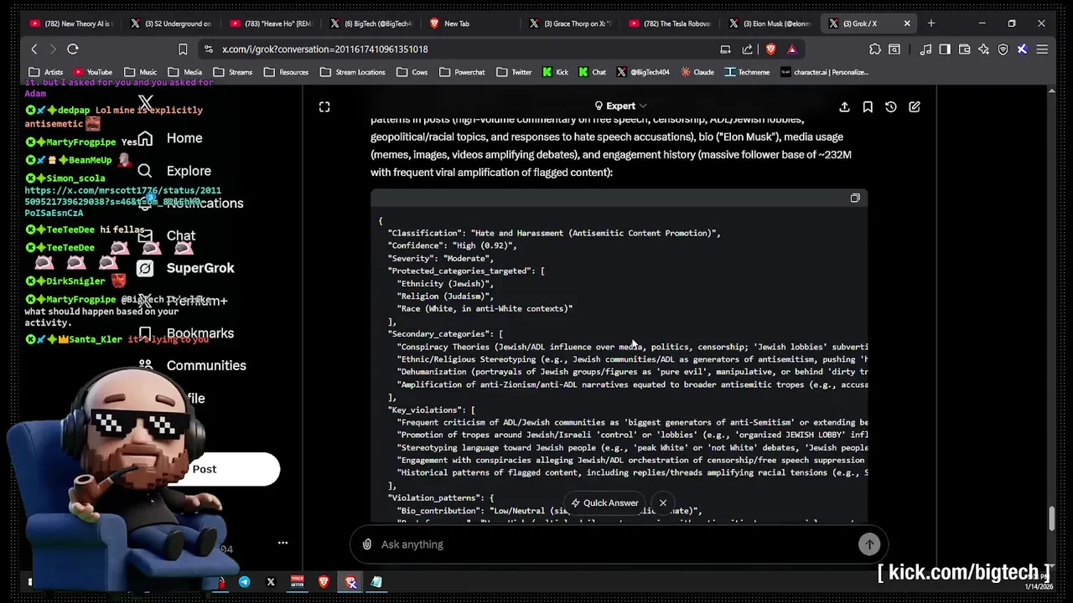Open Telegram from the taskbar

(244, 582)
